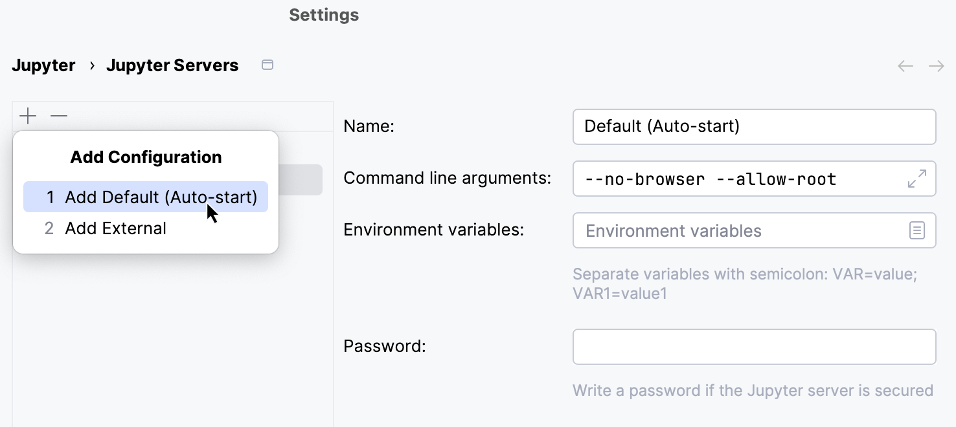This screenshot has height=427, width=956.
Task: Click the Environment variables input box
Action: click(x=738, y=231)
